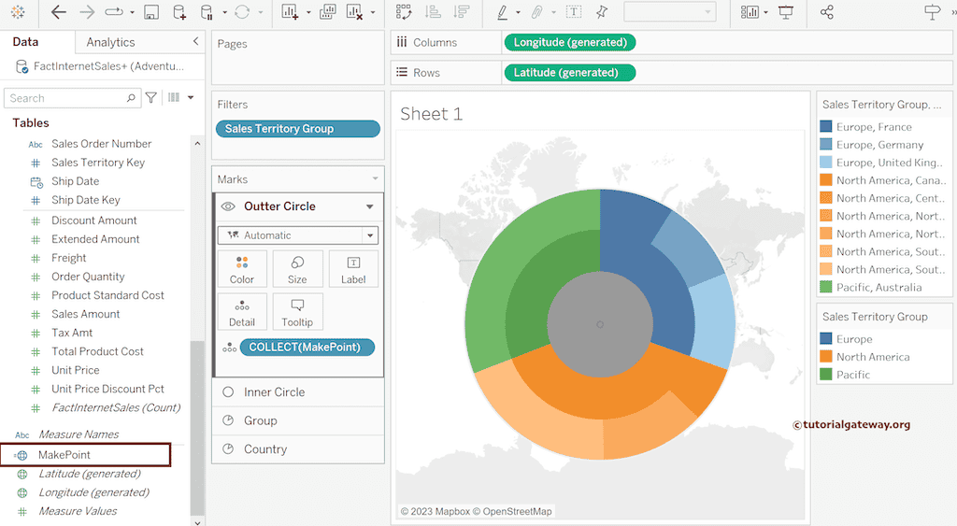Click the Swap Rows and Columns icon
957x526 pixels.
[404, 12]
